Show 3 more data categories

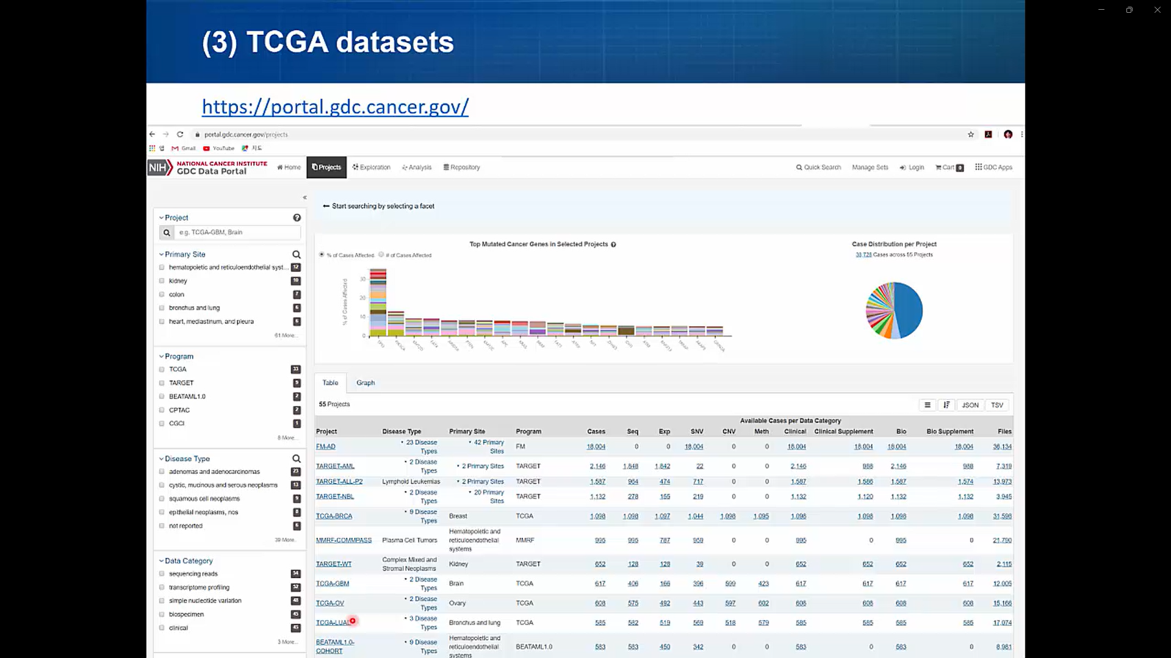[x=287, y=642]
